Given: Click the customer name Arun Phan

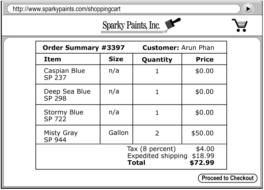Looking at the screenshot, I should (x=197, y=48).
